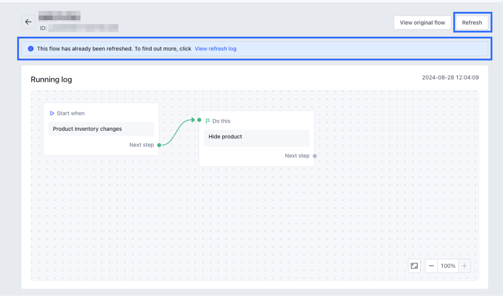Open the View refresh log link

[x=215, y=49]
